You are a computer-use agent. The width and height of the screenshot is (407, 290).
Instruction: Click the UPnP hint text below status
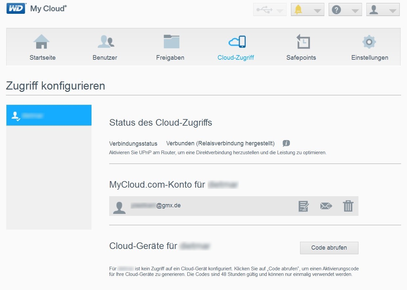(218, 153)
